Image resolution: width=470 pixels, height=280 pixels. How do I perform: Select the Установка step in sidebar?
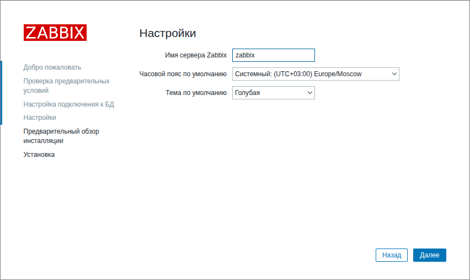pos(39,155)
